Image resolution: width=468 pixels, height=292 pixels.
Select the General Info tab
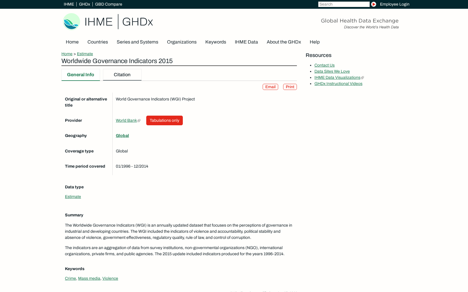tap(81, 75)
